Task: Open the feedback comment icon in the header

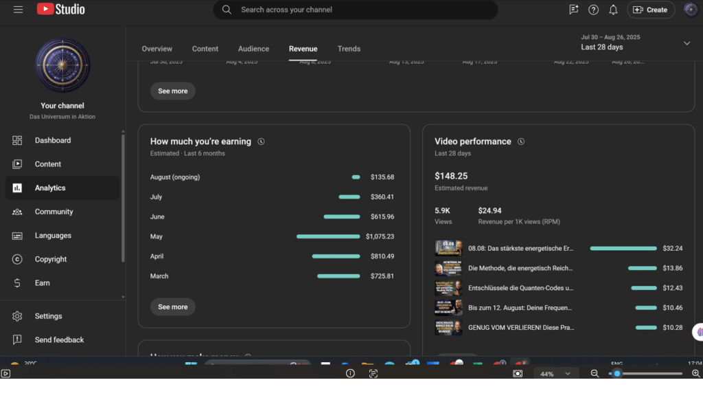Action: coord(573,10)
